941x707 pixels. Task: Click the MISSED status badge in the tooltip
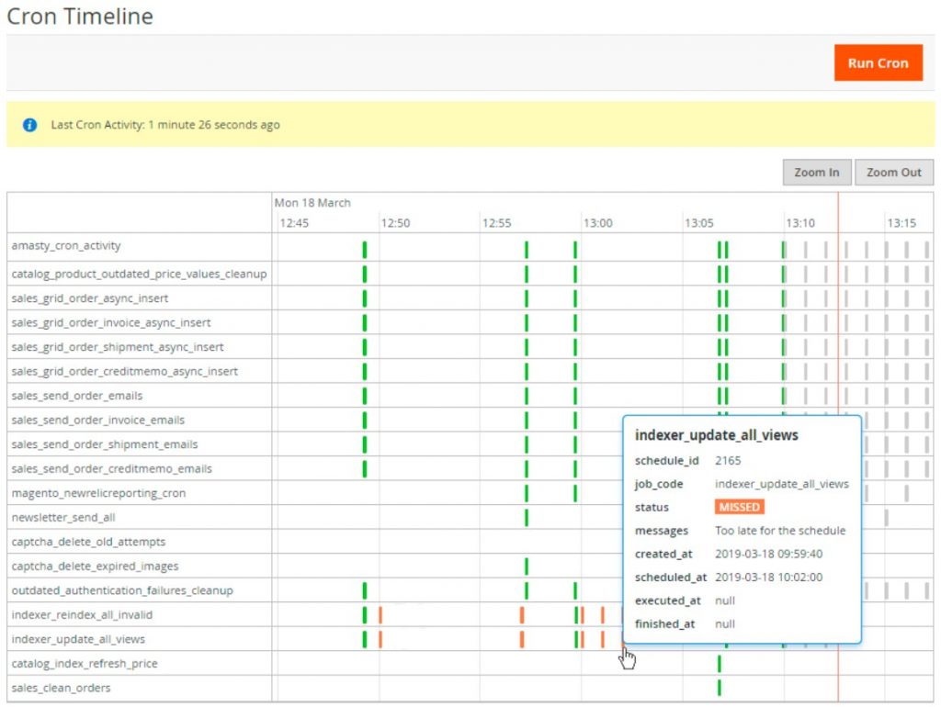coord(739,507)
